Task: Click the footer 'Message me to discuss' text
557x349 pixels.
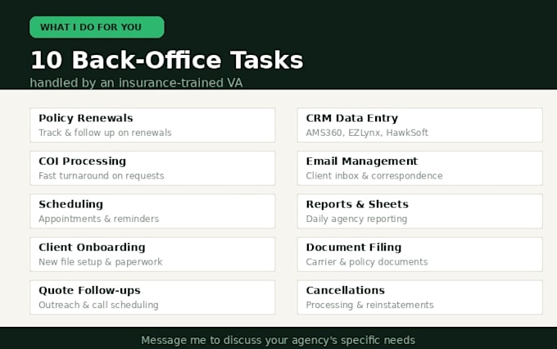Action: coord(278,340)
